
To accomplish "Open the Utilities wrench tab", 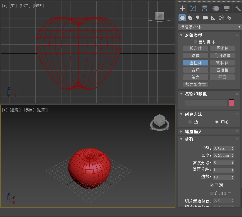I will point(238,8).
